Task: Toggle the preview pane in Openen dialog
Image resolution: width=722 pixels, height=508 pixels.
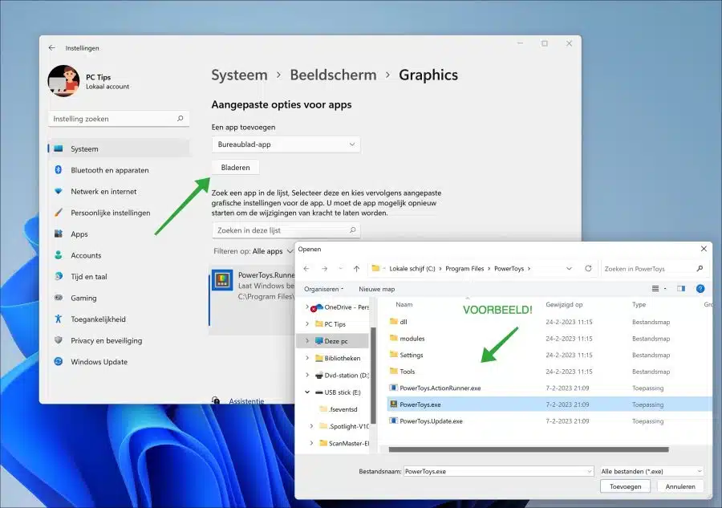Action: (681, 289)
